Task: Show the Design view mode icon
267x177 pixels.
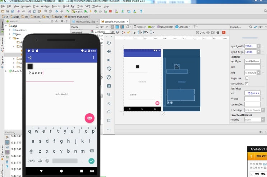Action: tap(112, 27)
